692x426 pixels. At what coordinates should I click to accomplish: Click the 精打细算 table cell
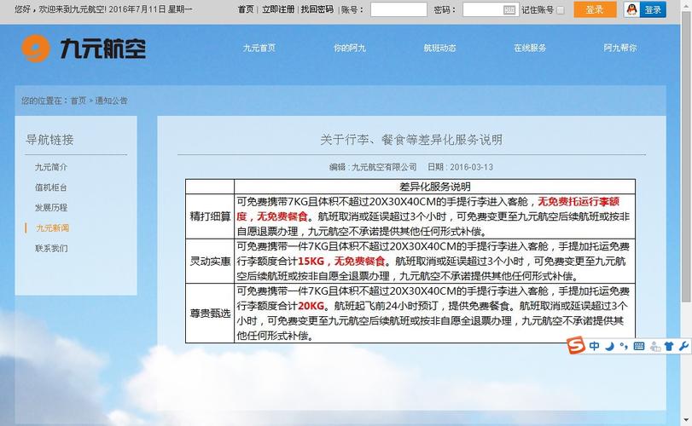(x=210, y=216)
